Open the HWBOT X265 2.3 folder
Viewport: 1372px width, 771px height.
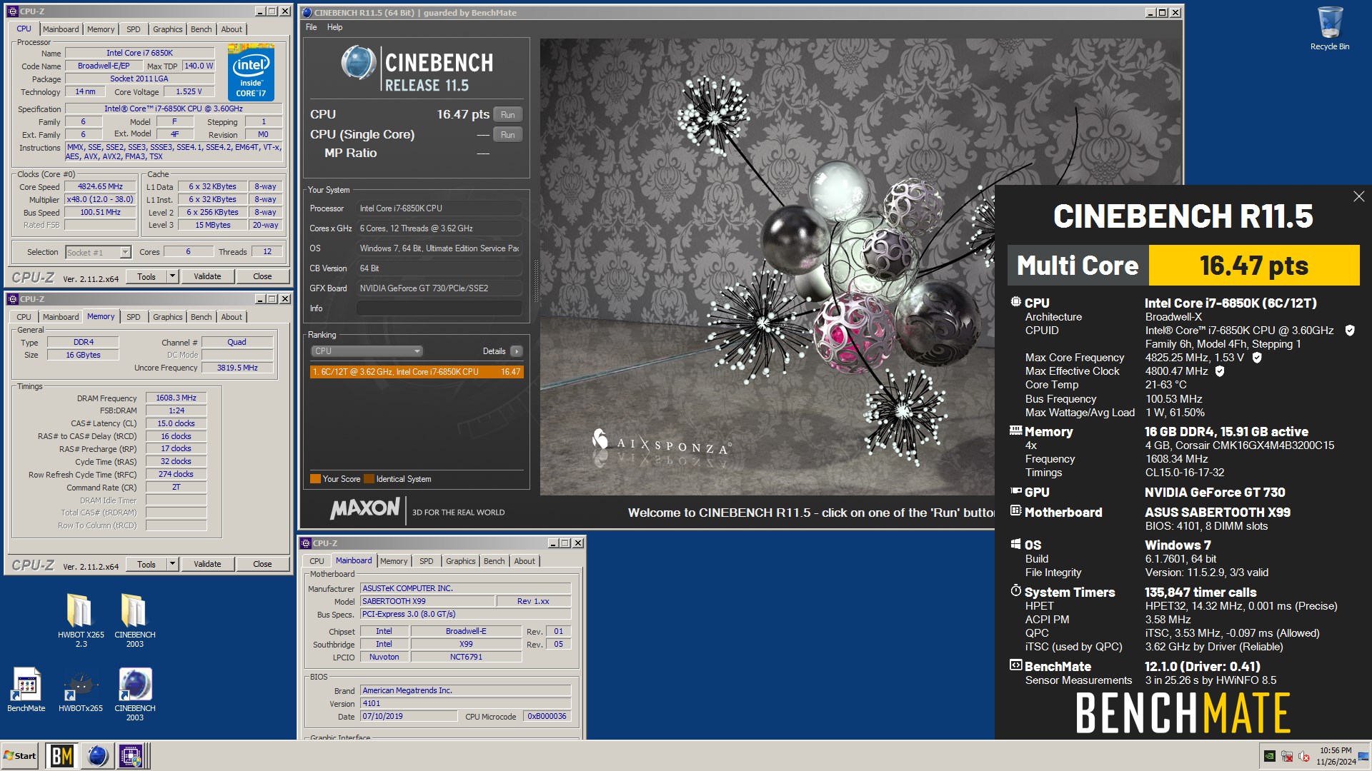click(x=80, y=620)
